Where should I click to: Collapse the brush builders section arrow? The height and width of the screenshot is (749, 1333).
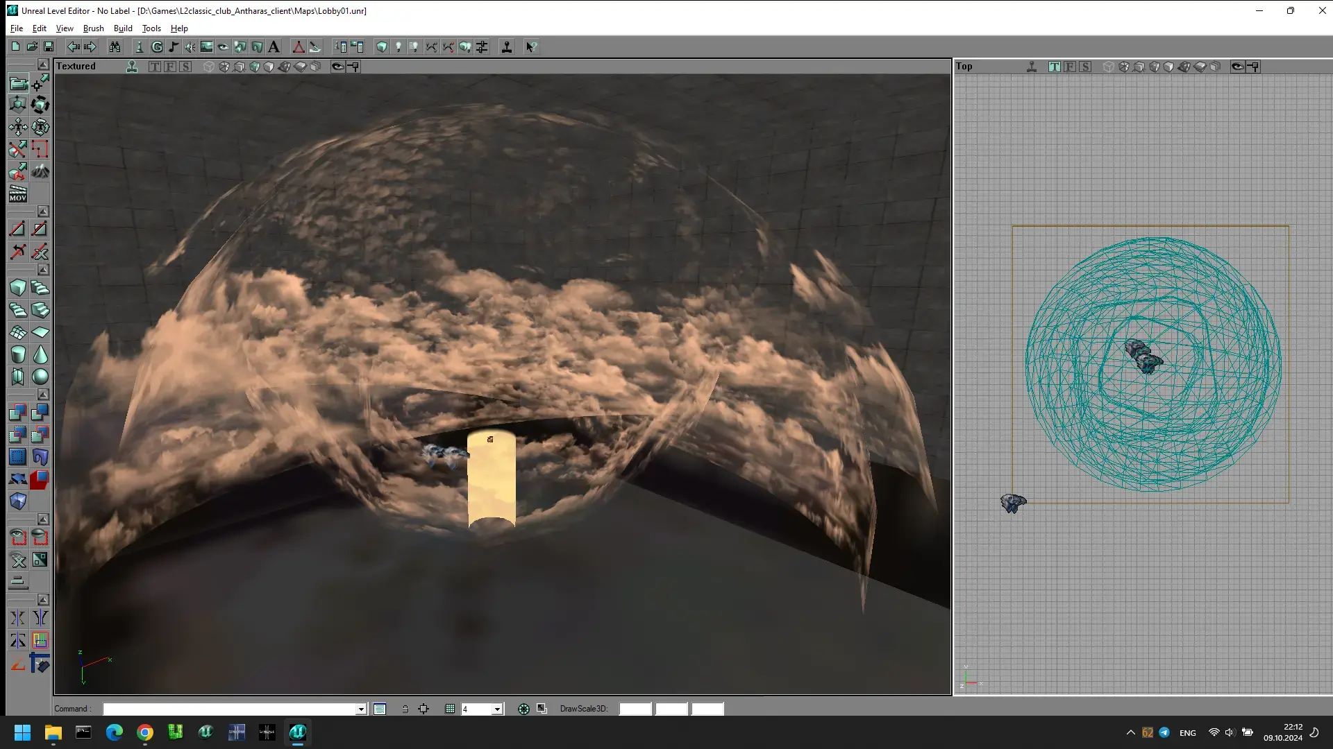pyautogui.click(x=43, y=270)
